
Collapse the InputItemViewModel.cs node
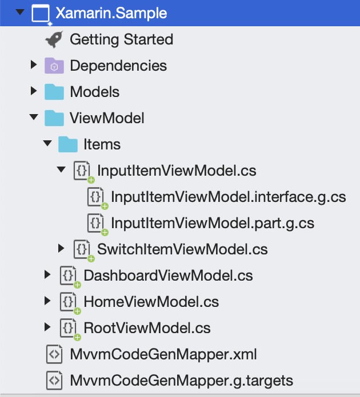point(61,169)
